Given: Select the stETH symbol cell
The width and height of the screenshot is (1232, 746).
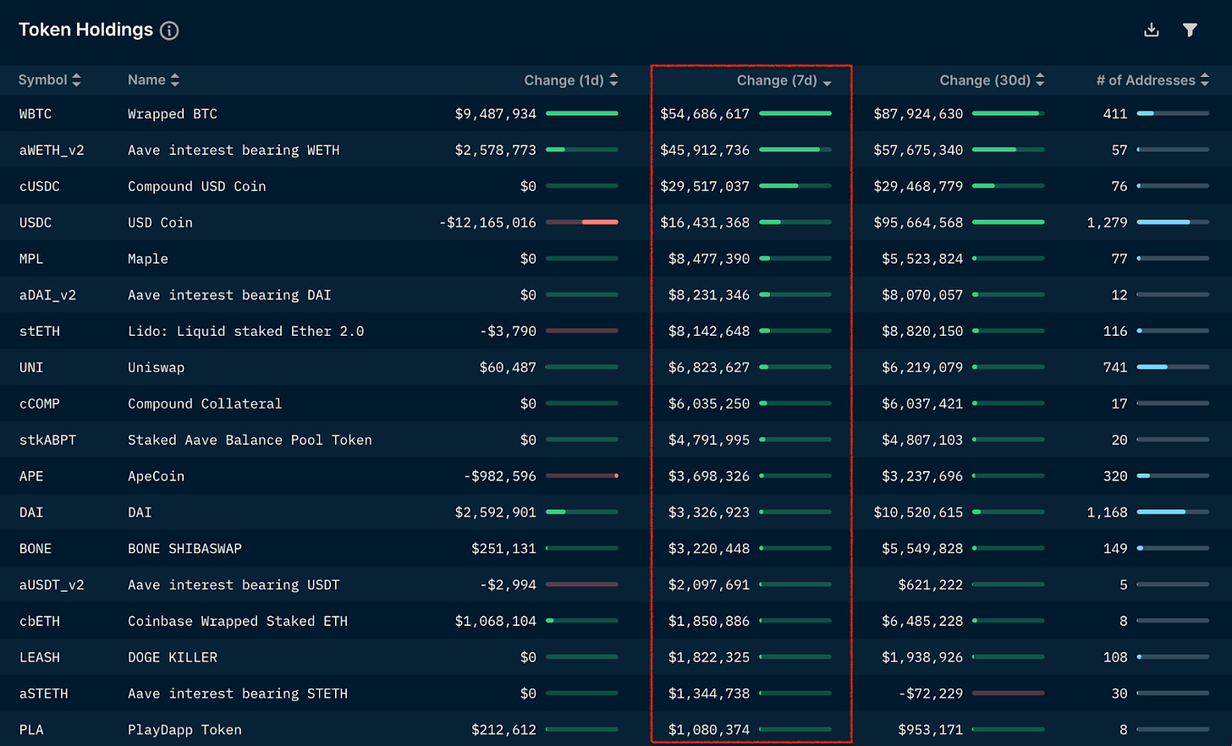Looking at the screenshot, I should (40, 332).
